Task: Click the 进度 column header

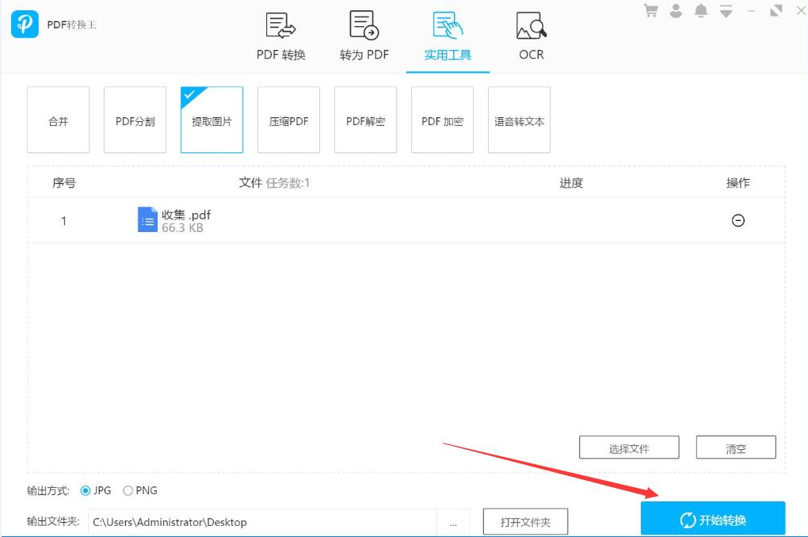Action: click(x=571, y=183)
